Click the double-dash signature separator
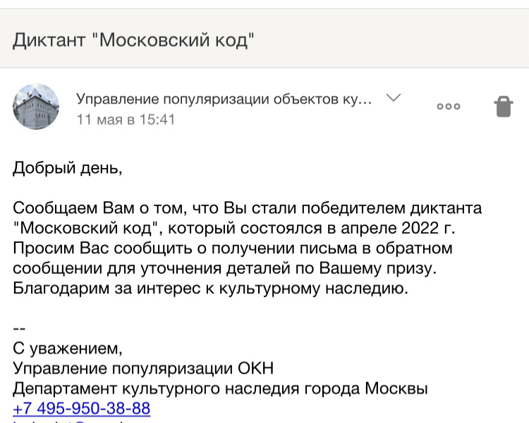Viewport: 529px width, 423px height. point(19,328)
